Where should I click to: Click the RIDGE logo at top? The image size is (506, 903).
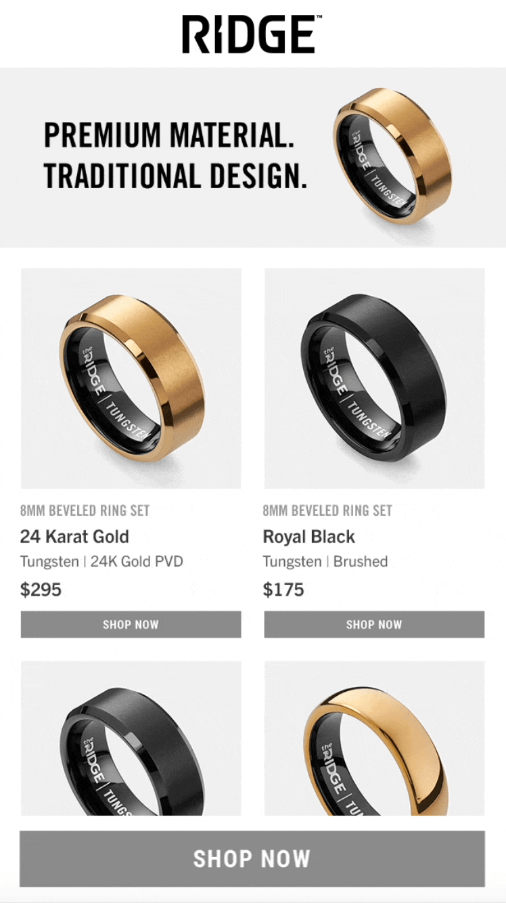248,35
